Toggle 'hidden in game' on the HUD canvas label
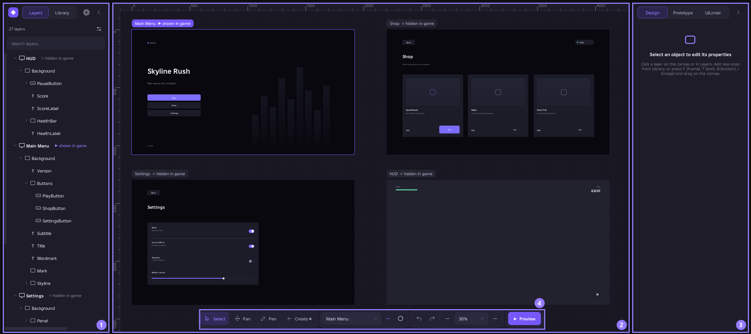Image resolution: width=751 pixels, height=334 pixels. tap(416, 174)
